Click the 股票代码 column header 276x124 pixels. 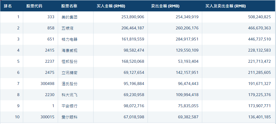34,6
